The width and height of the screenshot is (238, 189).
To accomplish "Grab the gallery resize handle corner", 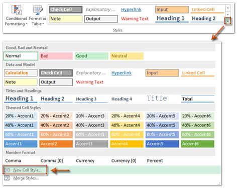I will [x=219, y=183].
